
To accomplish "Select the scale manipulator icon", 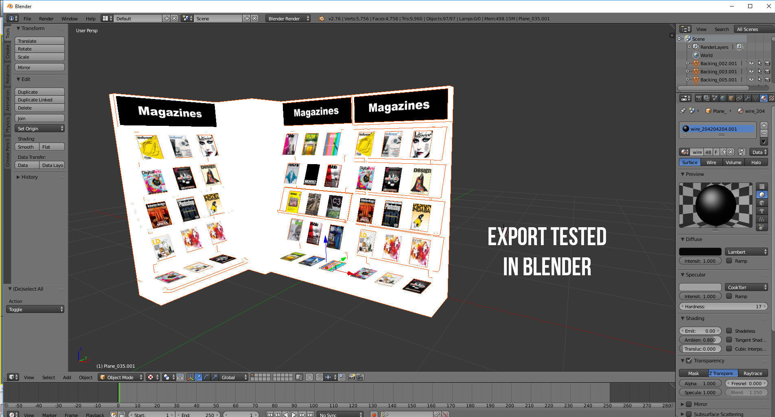I will click(x=215, y=377).
